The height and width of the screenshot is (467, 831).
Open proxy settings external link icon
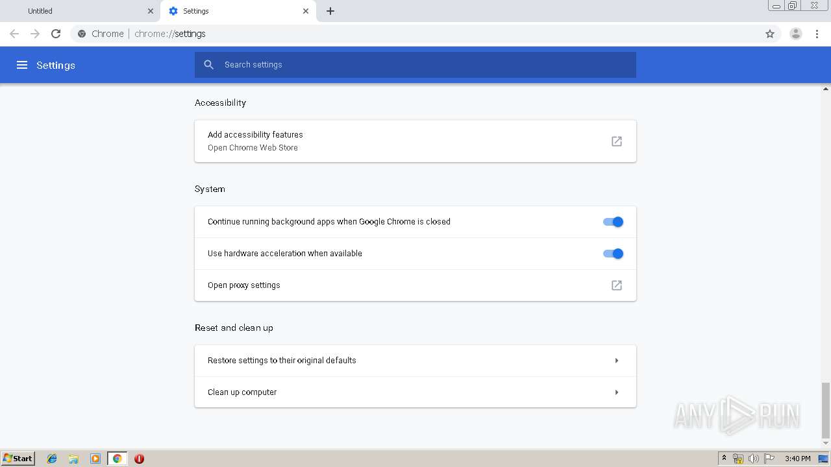tap(617, 285)
